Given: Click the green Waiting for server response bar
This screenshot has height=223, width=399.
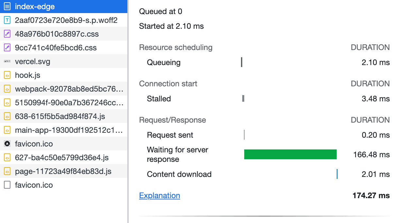Looking at the screenshot, I should (290, 154).
